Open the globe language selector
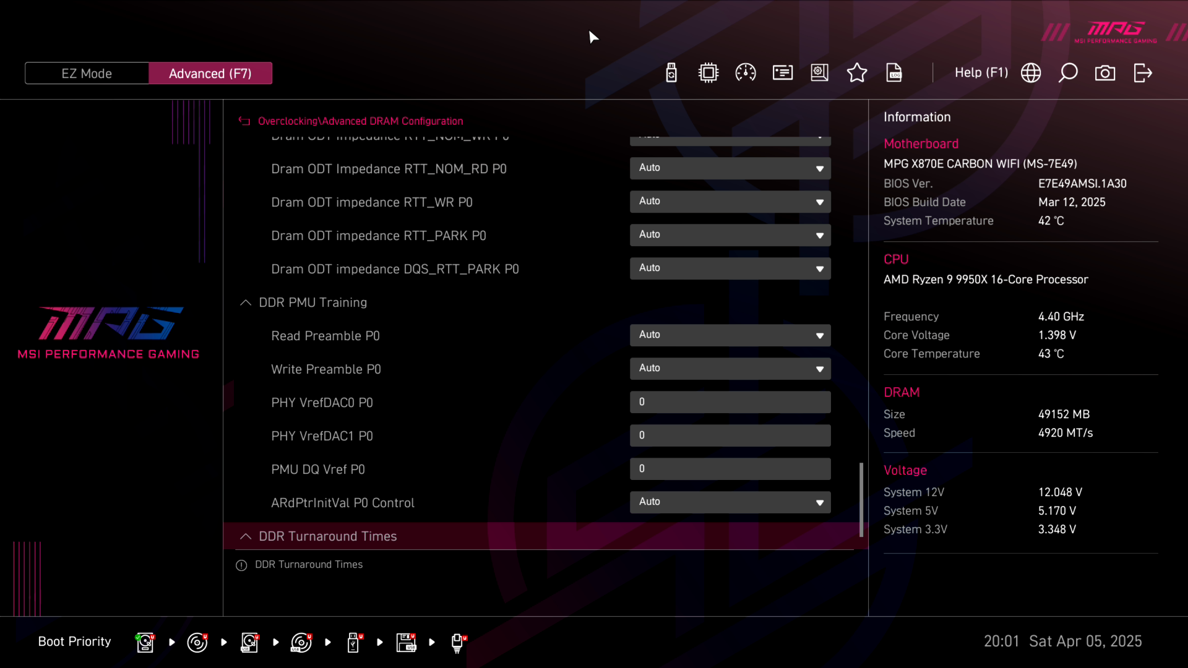1188x668 pixels. click(x=1031, y=73)
